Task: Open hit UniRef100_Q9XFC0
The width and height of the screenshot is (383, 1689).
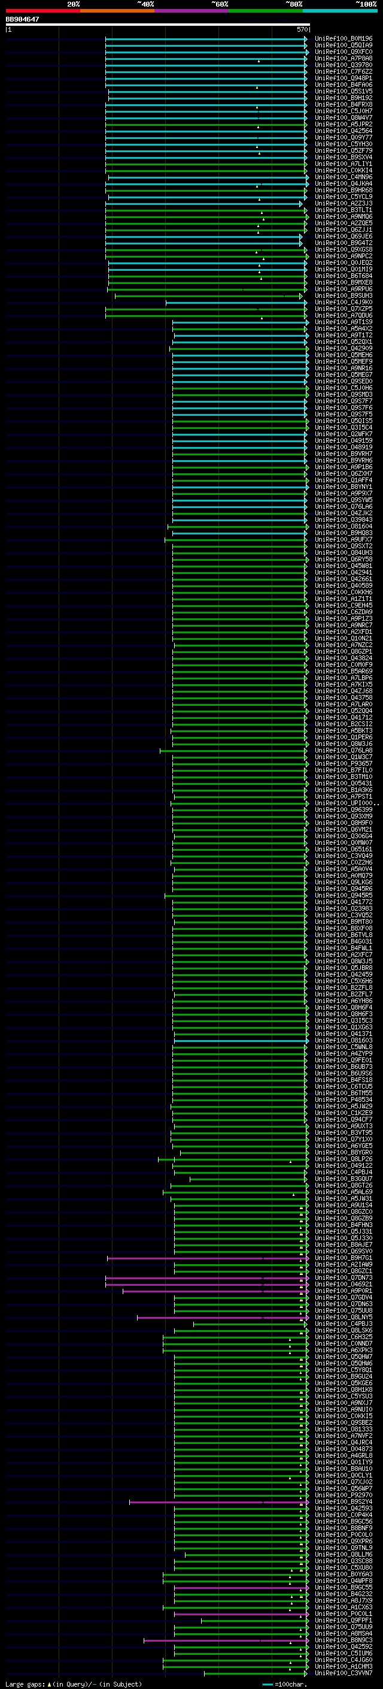Action: click(x=344, y=52)
